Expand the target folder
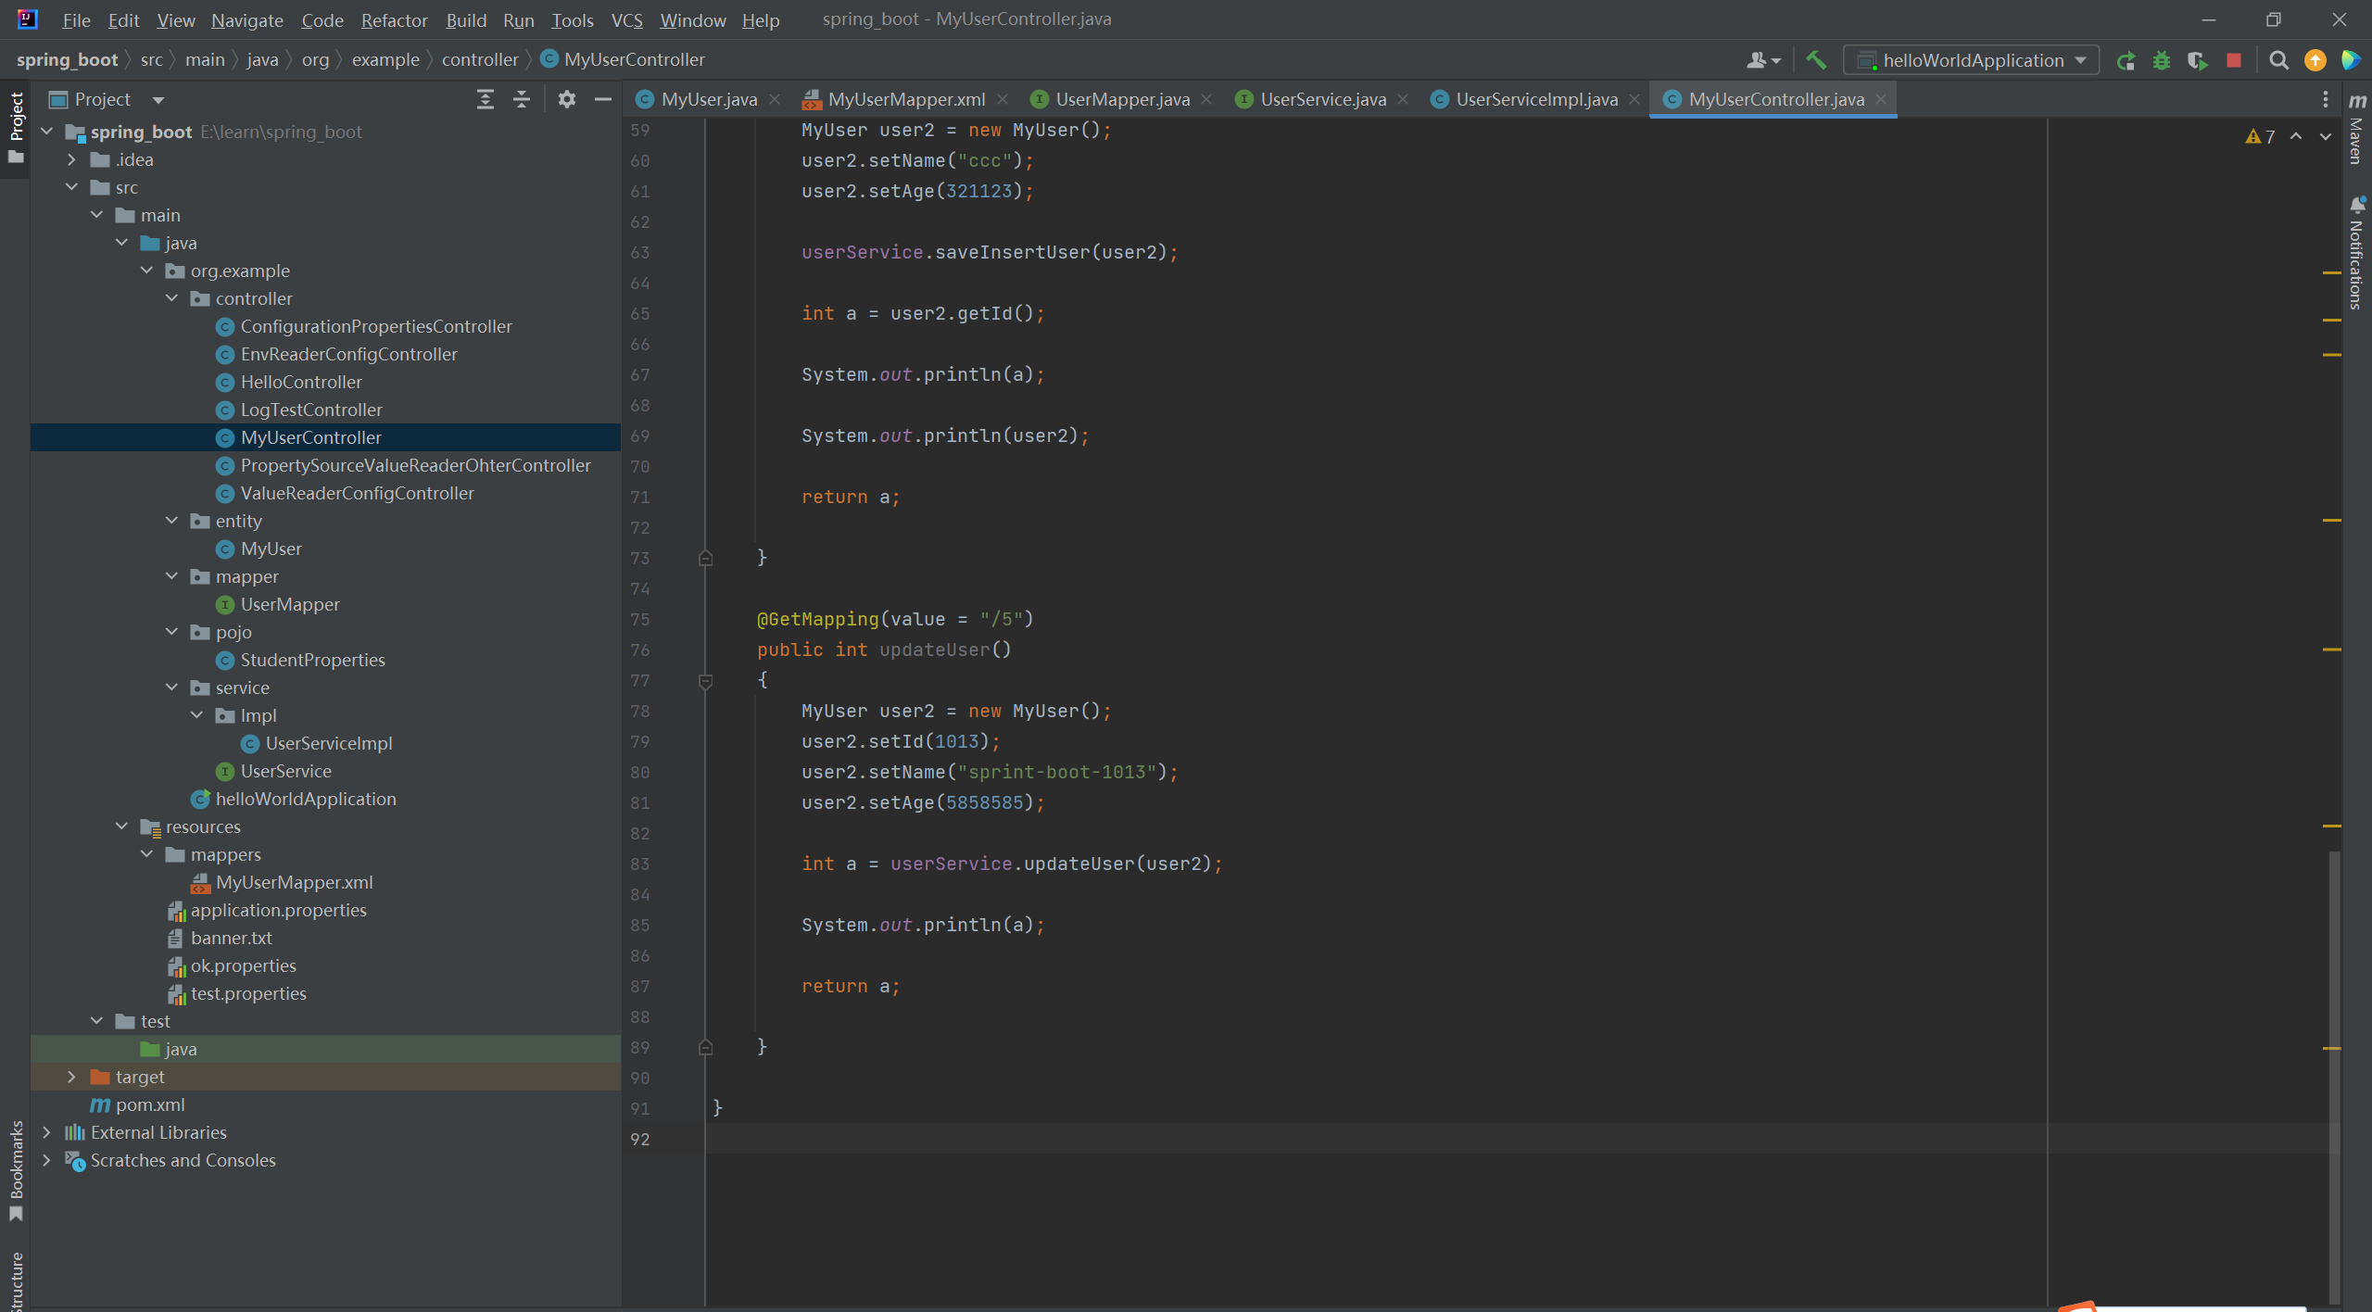2372x1312 pixels. point(71,1077)
